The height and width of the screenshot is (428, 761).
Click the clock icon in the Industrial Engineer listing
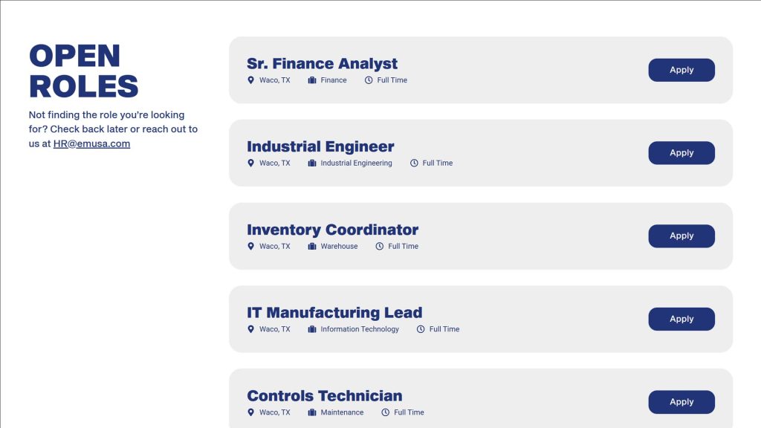click(414, 163)
